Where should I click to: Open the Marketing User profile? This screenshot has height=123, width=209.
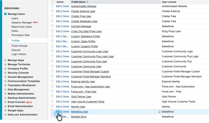[x=80, y=112]
